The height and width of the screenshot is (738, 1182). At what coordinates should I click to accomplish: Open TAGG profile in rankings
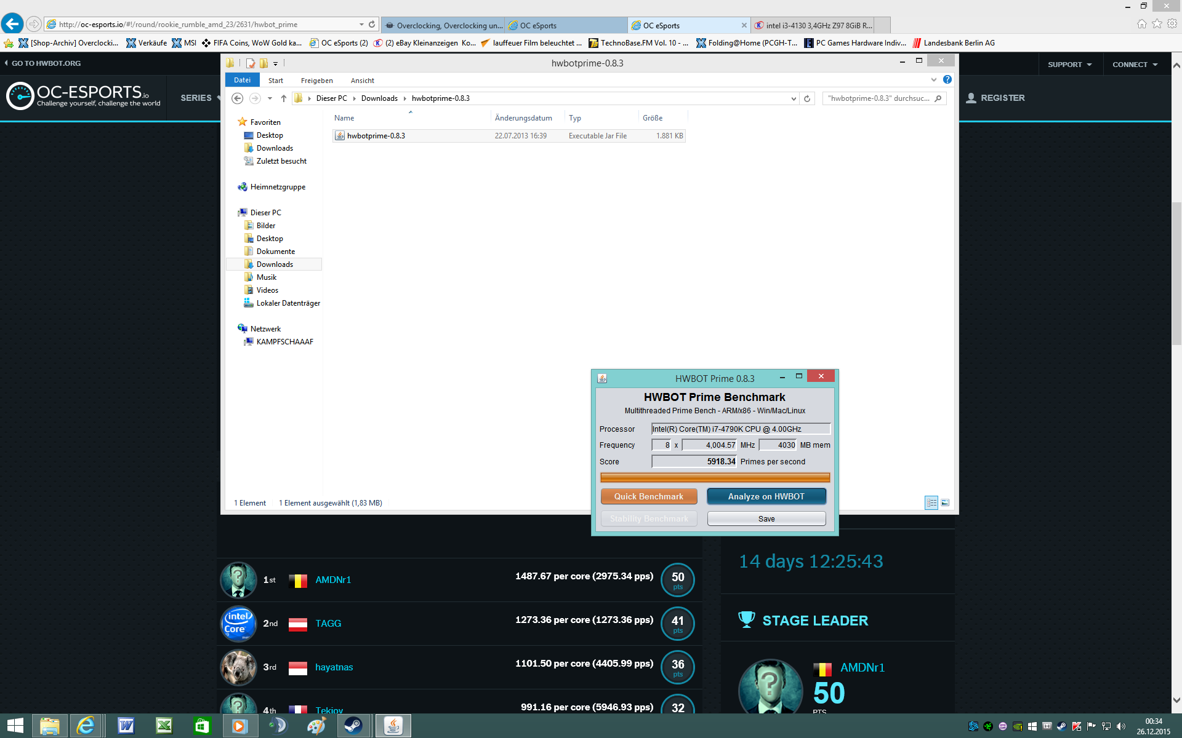coord(328,624)
